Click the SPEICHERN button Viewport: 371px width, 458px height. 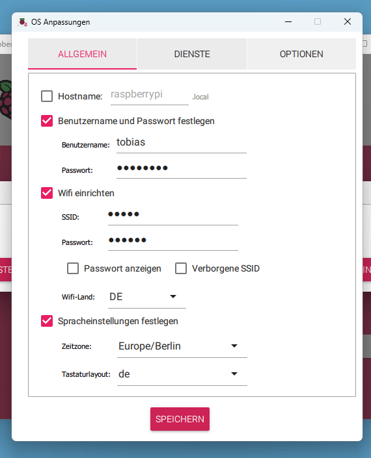(180, 419)
